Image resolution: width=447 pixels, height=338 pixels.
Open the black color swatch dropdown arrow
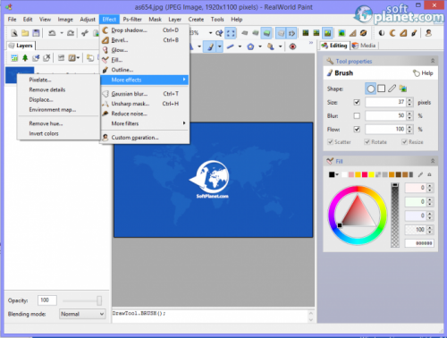(337, 174)
